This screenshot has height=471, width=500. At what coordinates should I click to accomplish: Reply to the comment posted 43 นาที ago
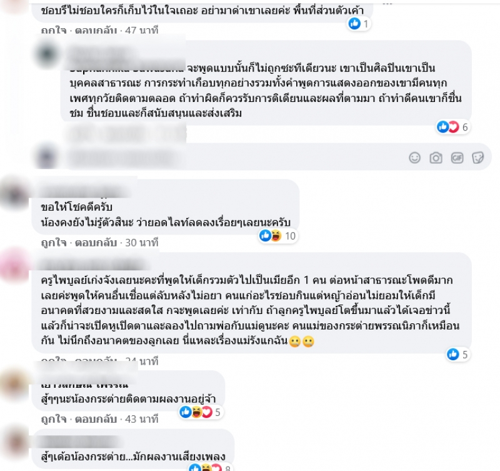(96, 419)
